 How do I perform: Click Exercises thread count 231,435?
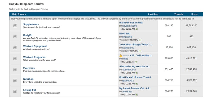tap(169, 69)
